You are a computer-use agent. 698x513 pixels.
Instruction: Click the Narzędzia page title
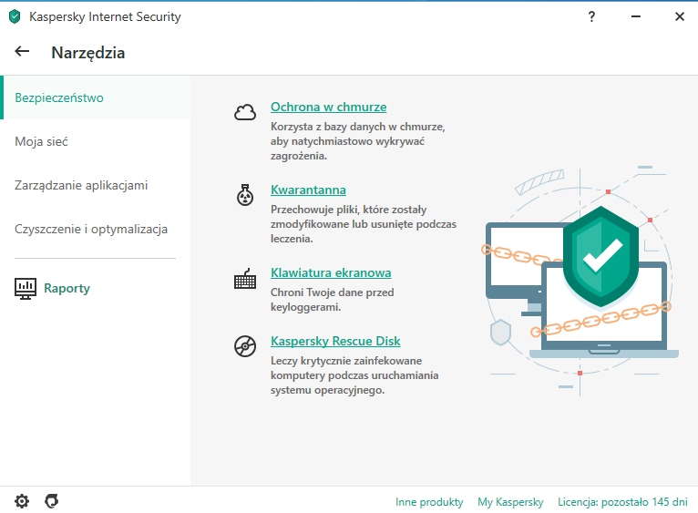pos(88,53)
